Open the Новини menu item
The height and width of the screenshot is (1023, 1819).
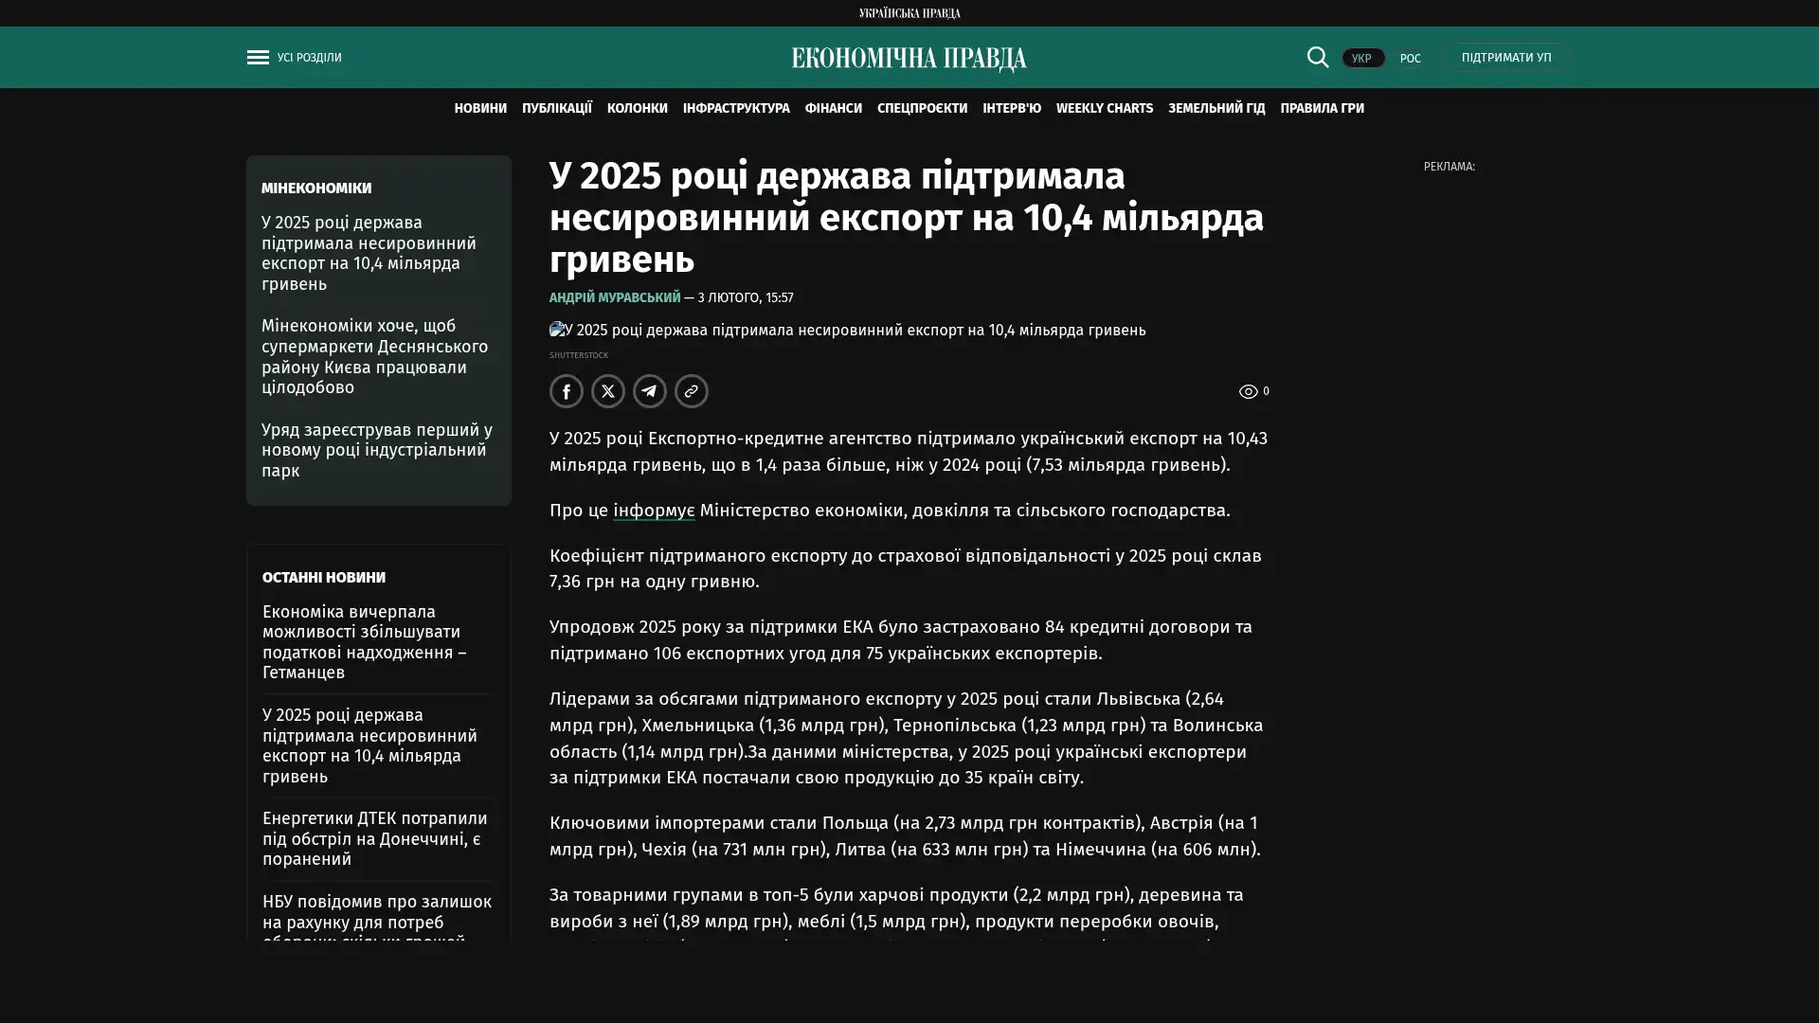[x=480, y=108]
